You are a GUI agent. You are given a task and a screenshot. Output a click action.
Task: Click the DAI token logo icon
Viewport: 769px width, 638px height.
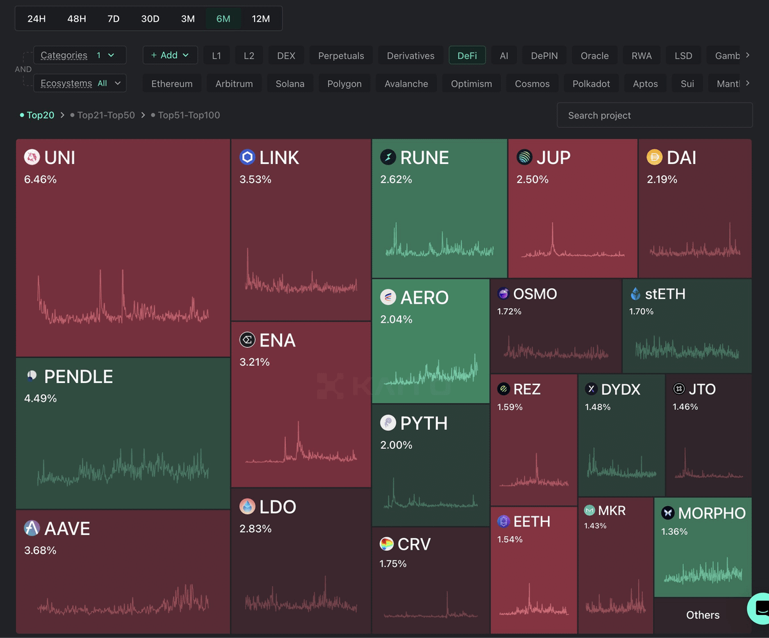[654, 157]
